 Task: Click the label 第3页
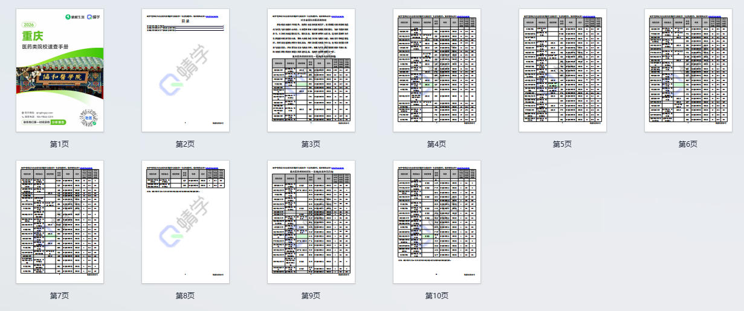coord(311,144)
